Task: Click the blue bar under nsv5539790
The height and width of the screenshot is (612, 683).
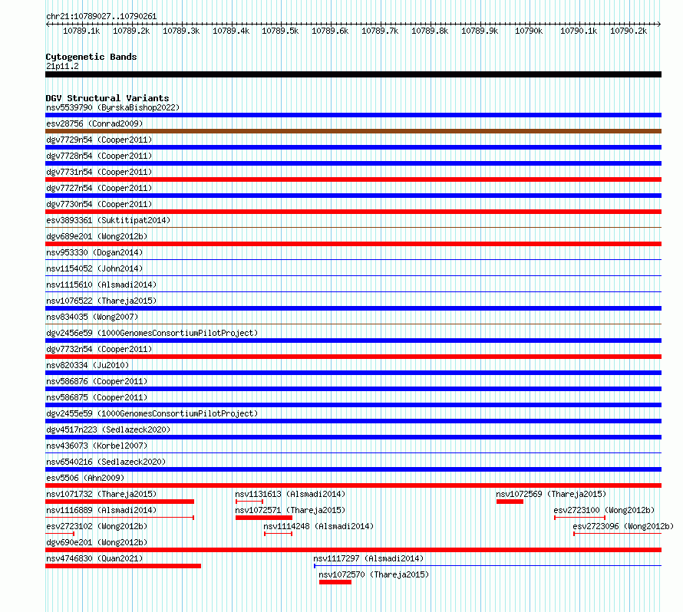Action: click(353, 115)
